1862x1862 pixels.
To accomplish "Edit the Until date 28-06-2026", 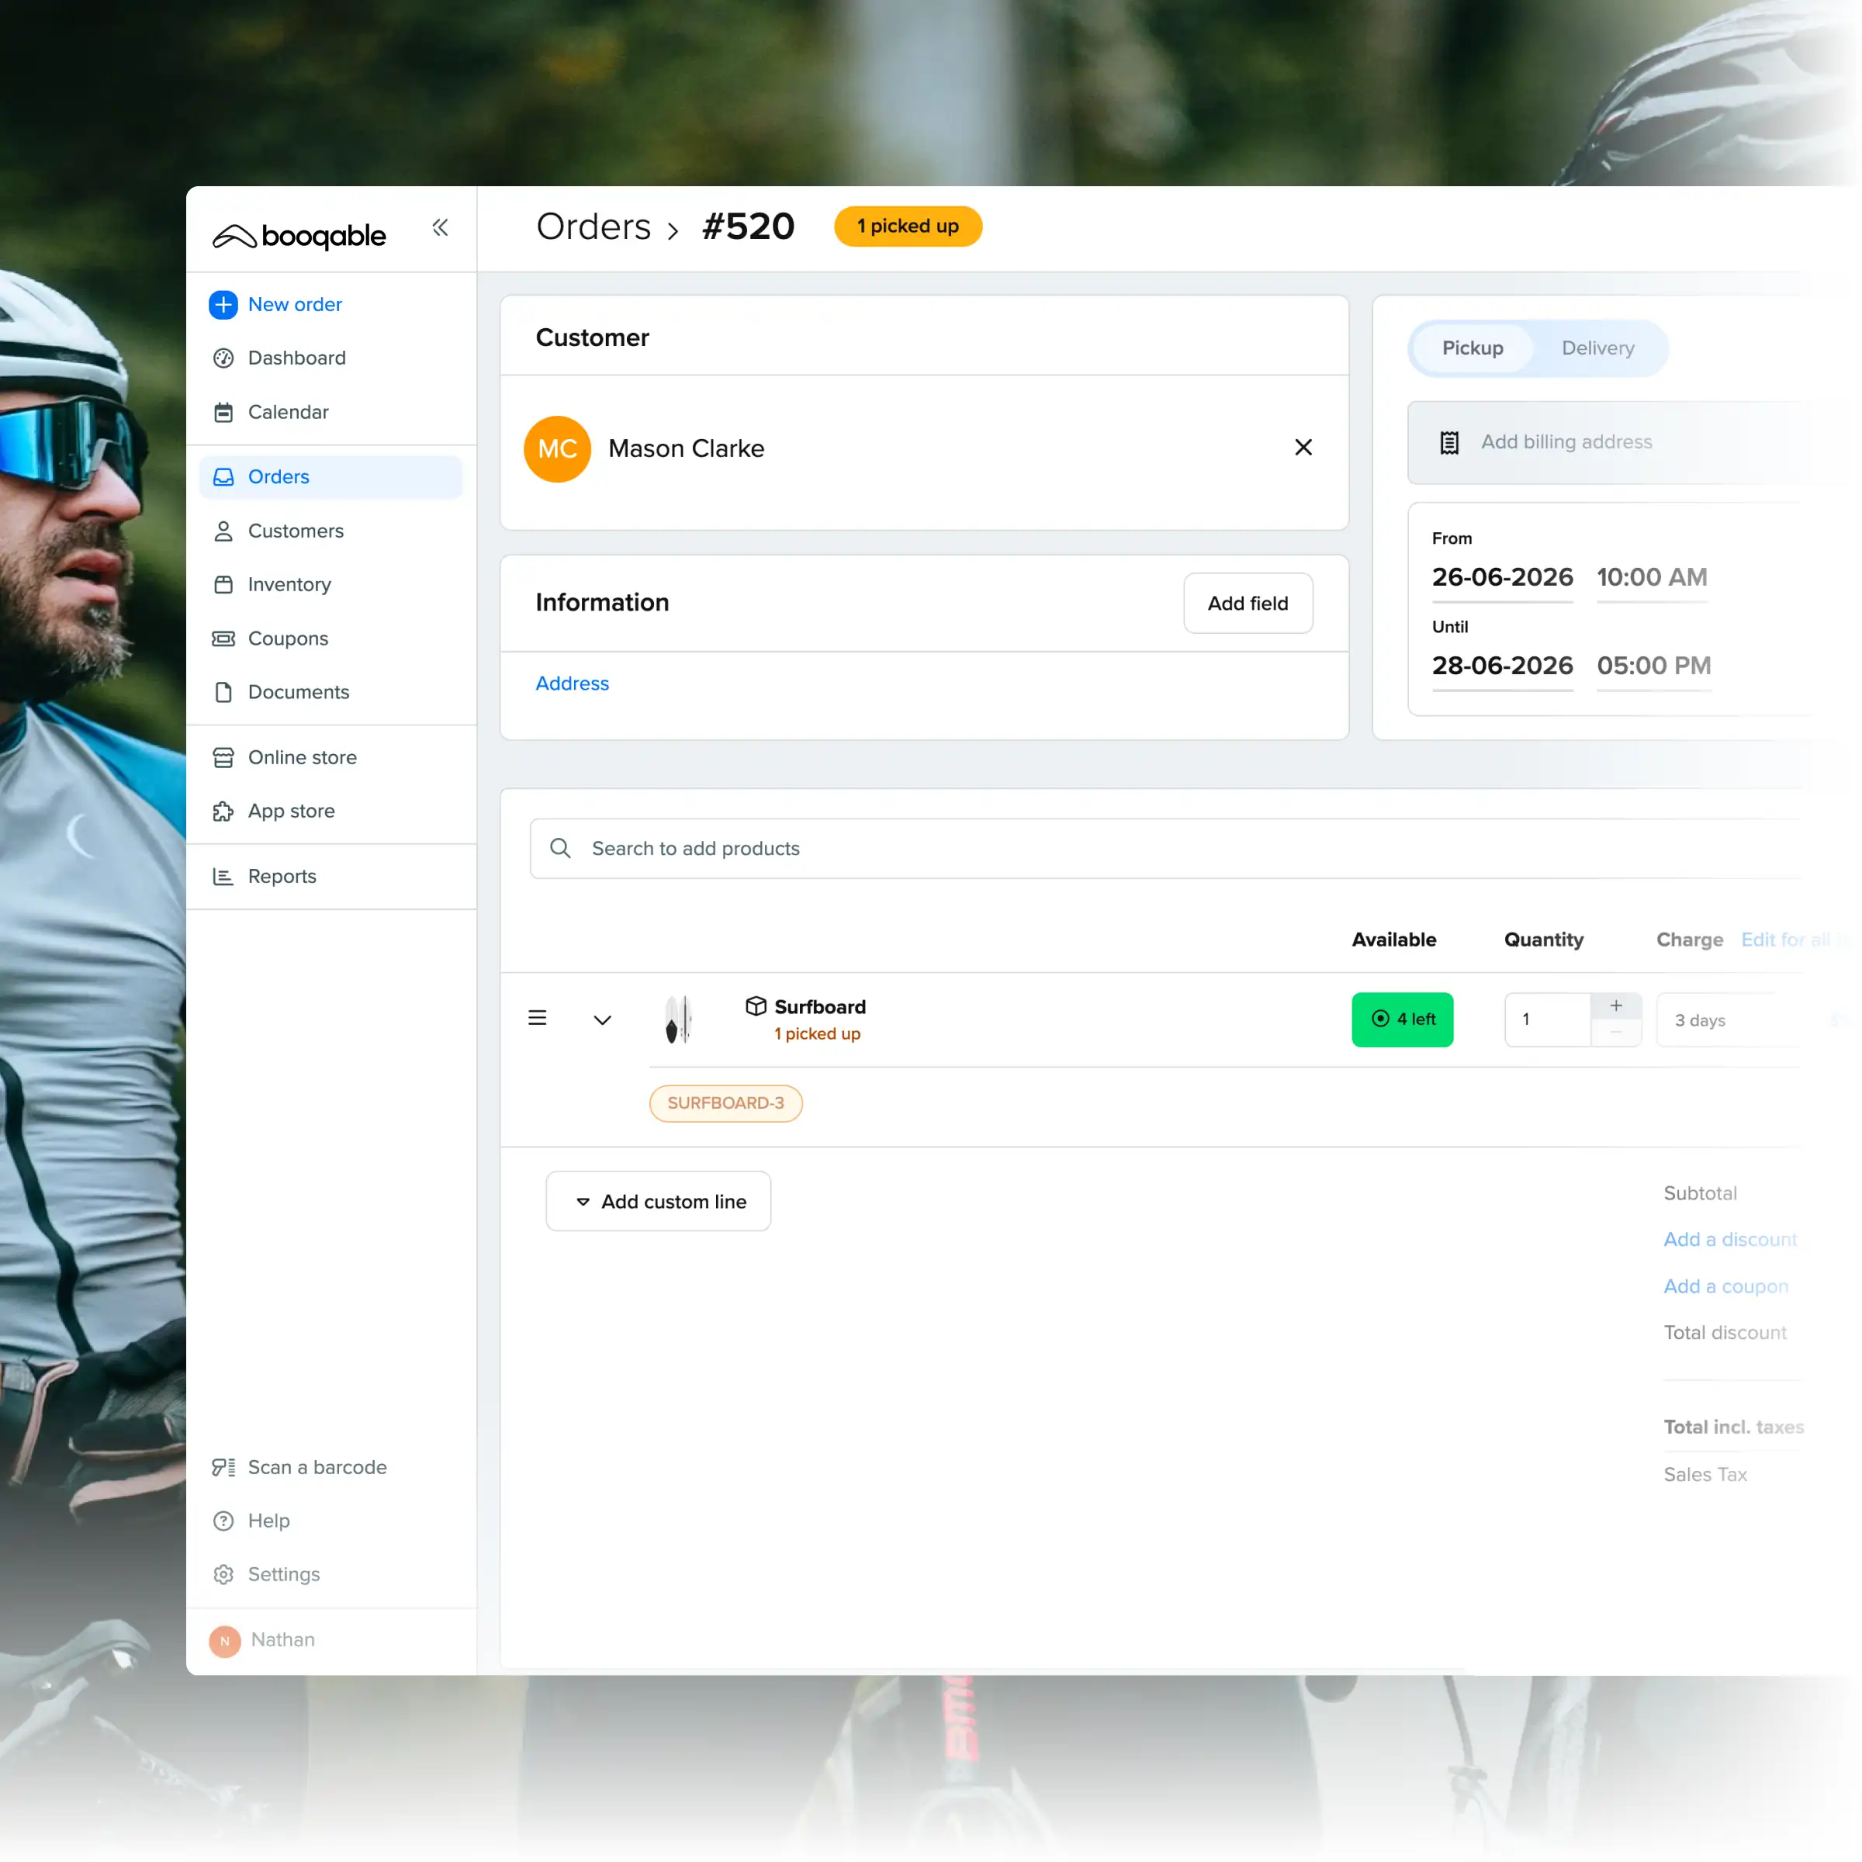I will tap(1503, 666).
